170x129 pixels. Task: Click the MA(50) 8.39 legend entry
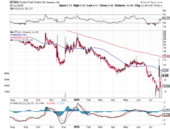click(18, 35)
